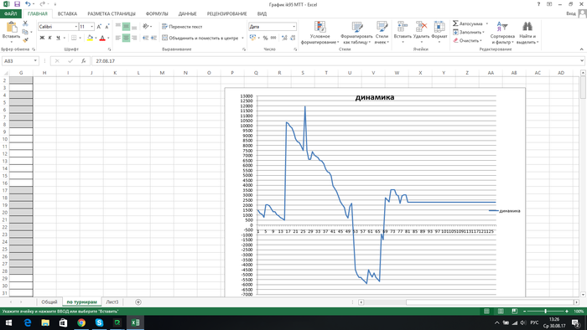The width and height of the screenshot is (587, 330).
Task: Open Google Chrome from the taskbar
Action: click(x=81, y=322)
